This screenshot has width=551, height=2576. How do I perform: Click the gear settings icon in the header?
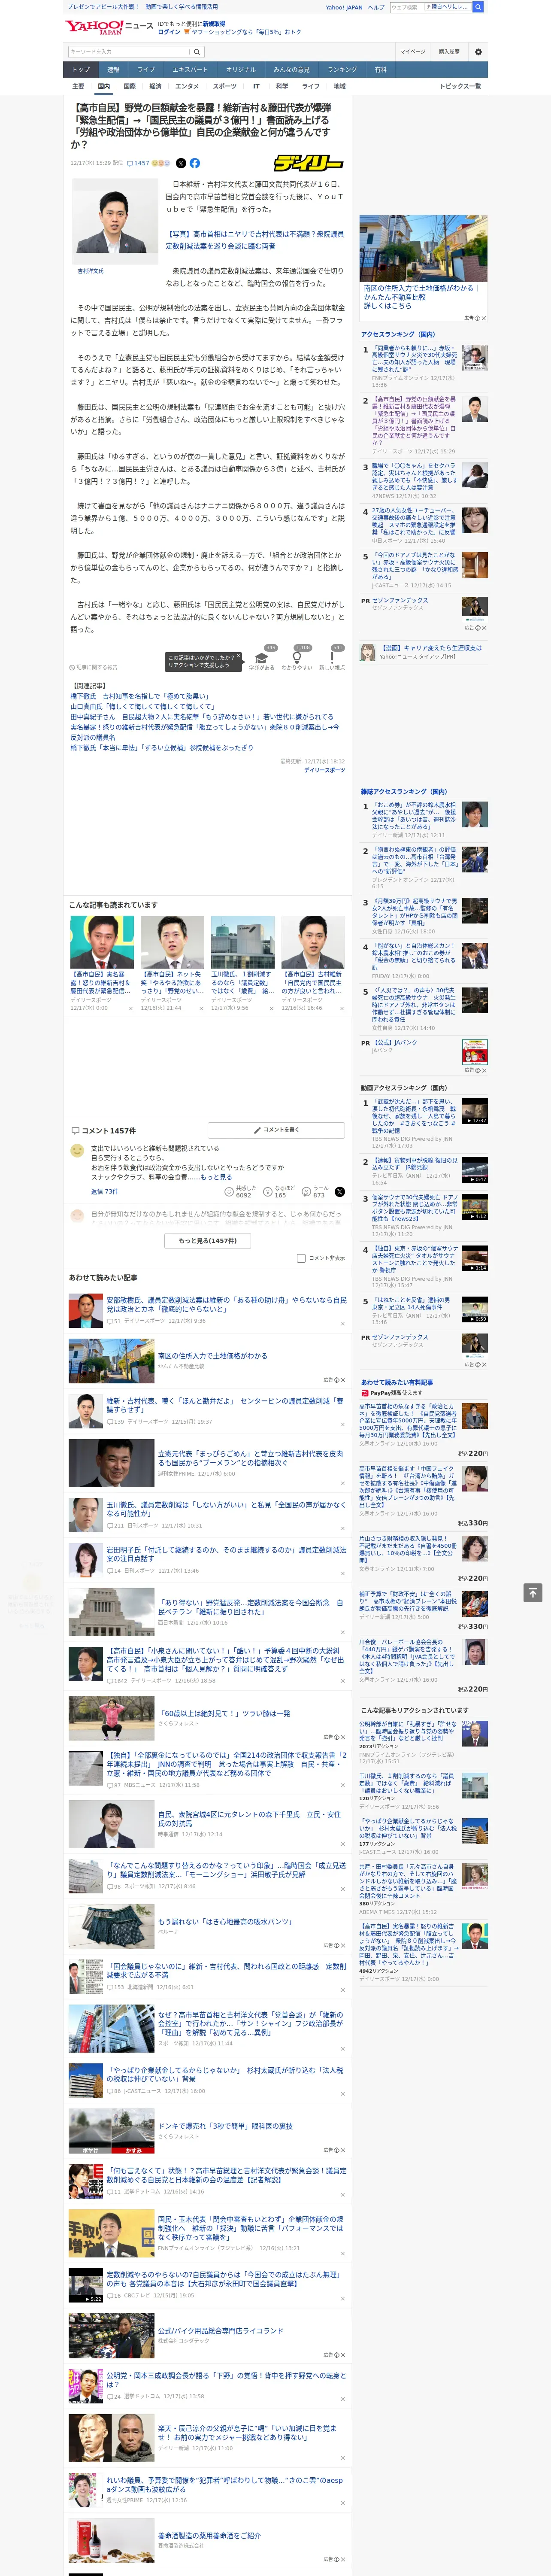click(478, 52)
